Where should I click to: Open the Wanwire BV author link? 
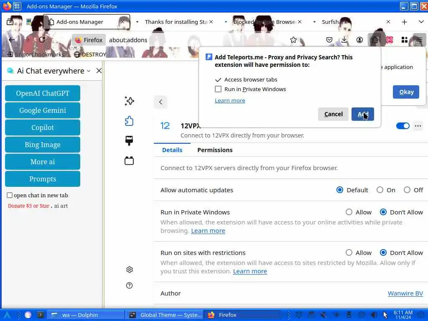coord(405,293)
